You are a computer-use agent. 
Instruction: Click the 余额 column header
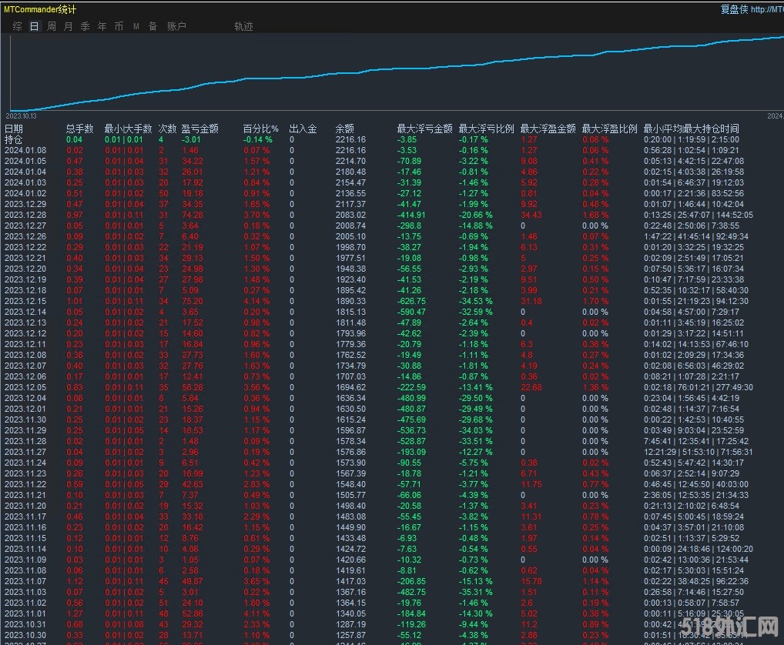[x=344, y=129]
